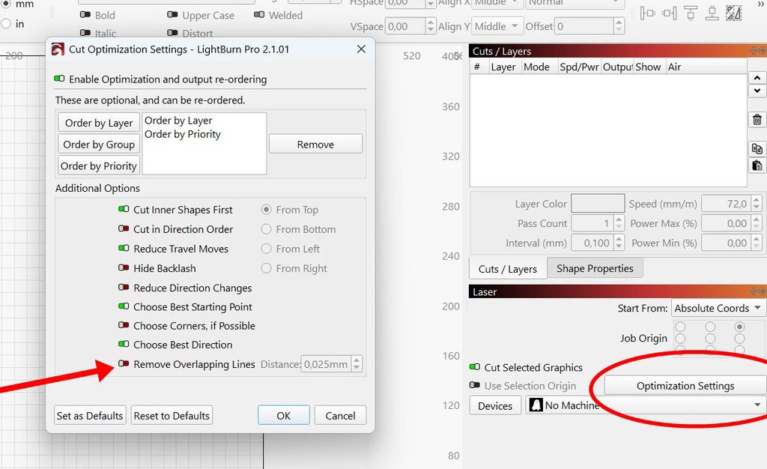Viewport: 767px width, 469px height.
Task: Click the Remove button
Action: pyautogui.click(x=315, y=145)
